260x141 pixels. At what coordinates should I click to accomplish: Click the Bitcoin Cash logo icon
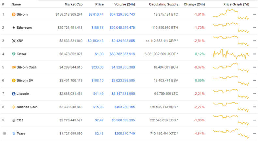(x=13, y=67)
